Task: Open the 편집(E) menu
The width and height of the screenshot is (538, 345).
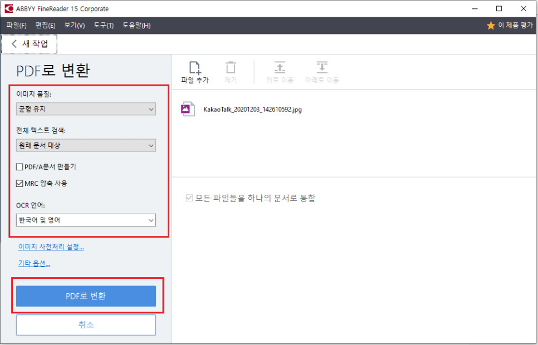Action: pos(45,26)
